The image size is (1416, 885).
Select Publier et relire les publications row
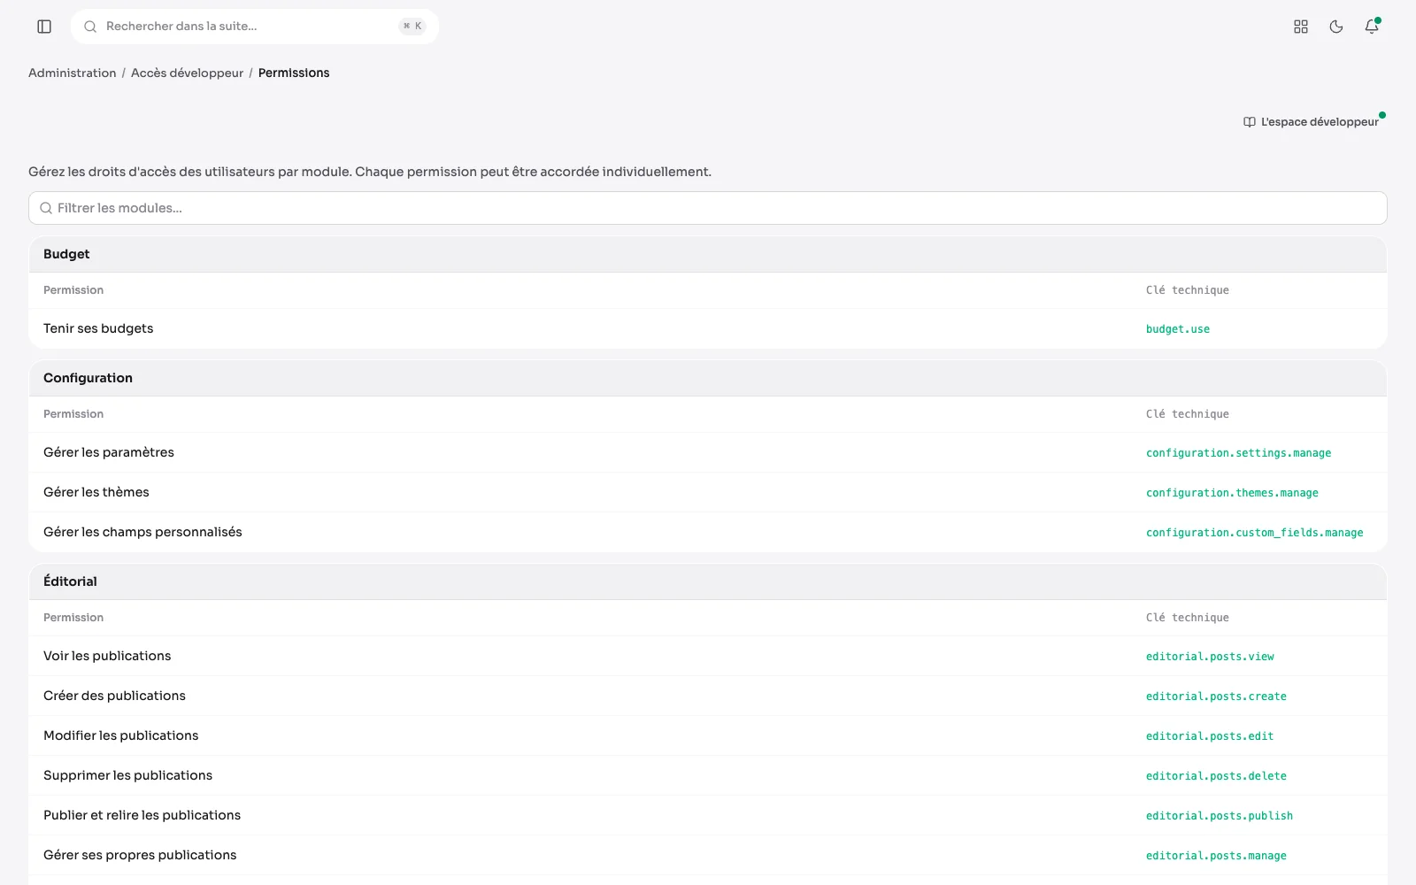click(x=708, y=815)
